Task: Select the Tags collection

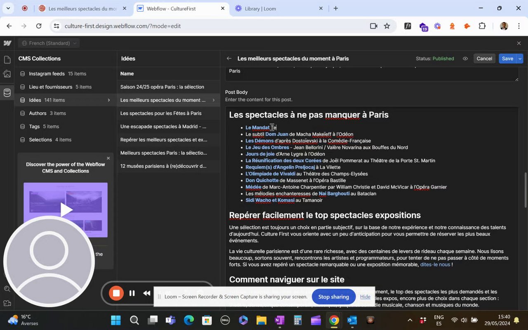Action: click(66, 126)
